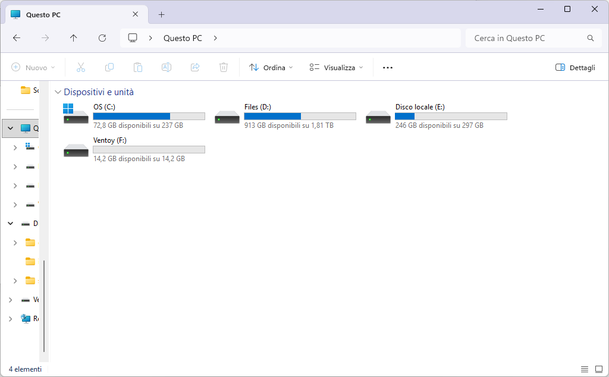The width and height of the screenshot is (609, 377).
Task: Toggle the Dettagli pane
Action: click(575, 67)
